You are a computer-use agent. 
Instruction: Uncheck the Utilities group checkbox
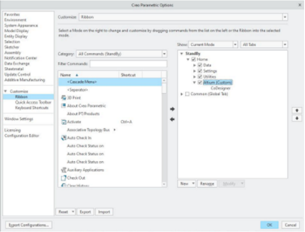(x=200, y=77)
